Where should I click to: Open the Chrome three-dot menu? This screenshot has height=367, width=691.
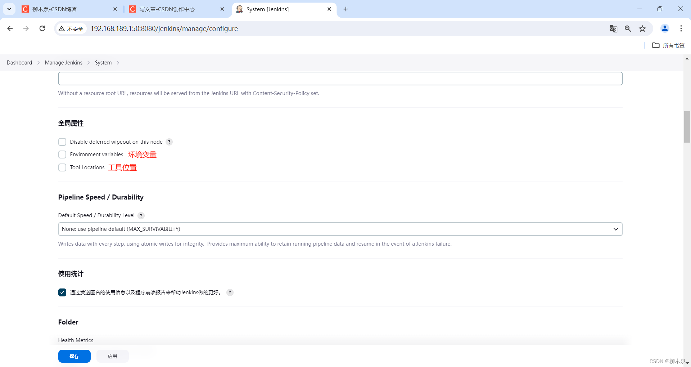pos(681,28)
